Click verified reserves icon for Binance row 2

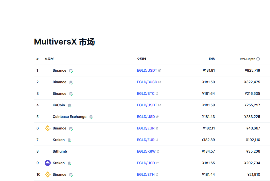pos(71,82)
